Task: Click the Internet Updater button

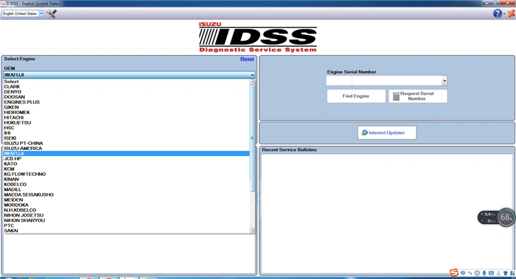Action: point(387,133)
